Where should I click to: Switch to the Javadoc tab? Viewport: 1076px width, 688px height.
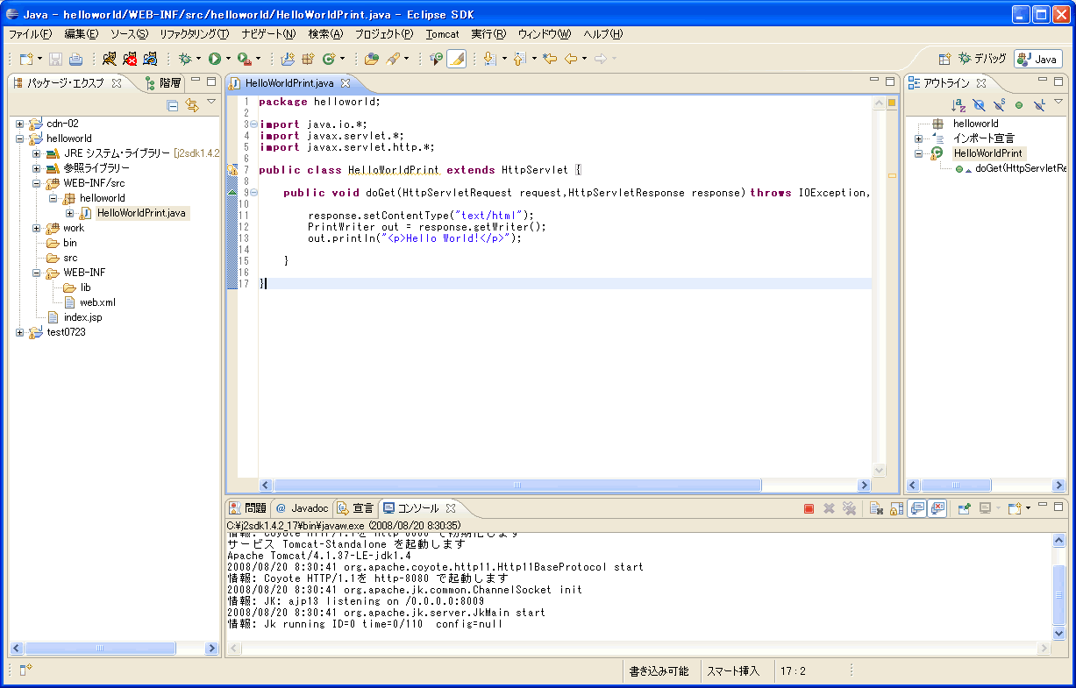click(x=301, y=508)
